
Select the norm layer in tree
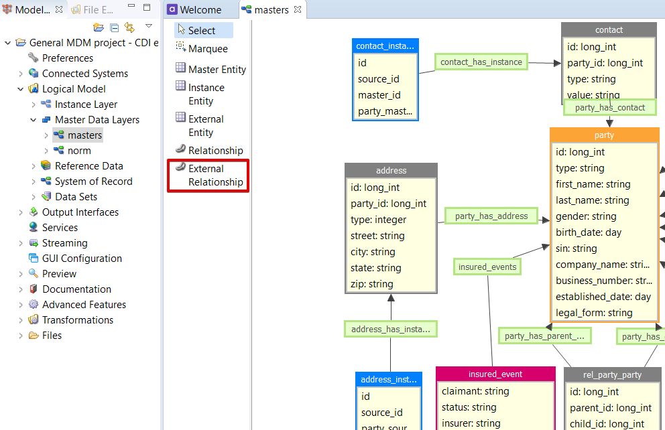[x=78, y=151]
